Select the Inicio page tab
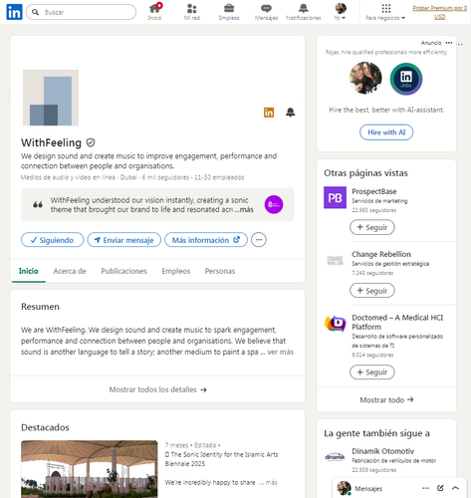The image size is (471, 498). [x=29, y=271]
